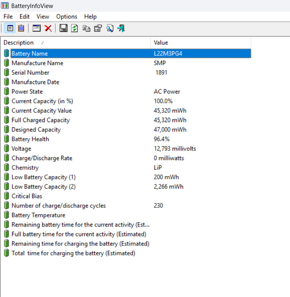Open the Find magnifier toolbar icon
Image resolution: width=290 pixels, height=297 pixels.
click(x=110, y=28)
